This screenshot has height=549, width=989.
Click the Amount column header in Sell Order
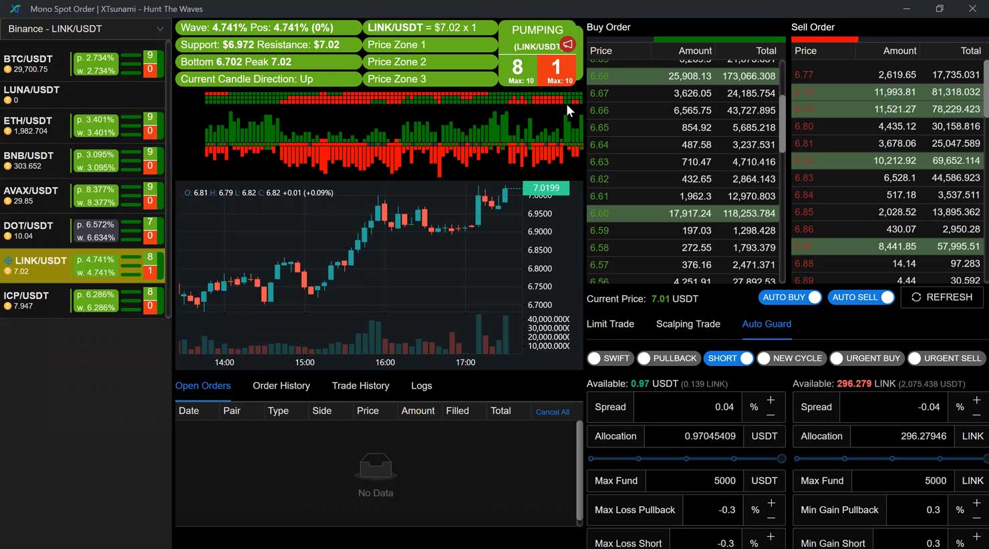pyautogui.click(x=899, y=51)
